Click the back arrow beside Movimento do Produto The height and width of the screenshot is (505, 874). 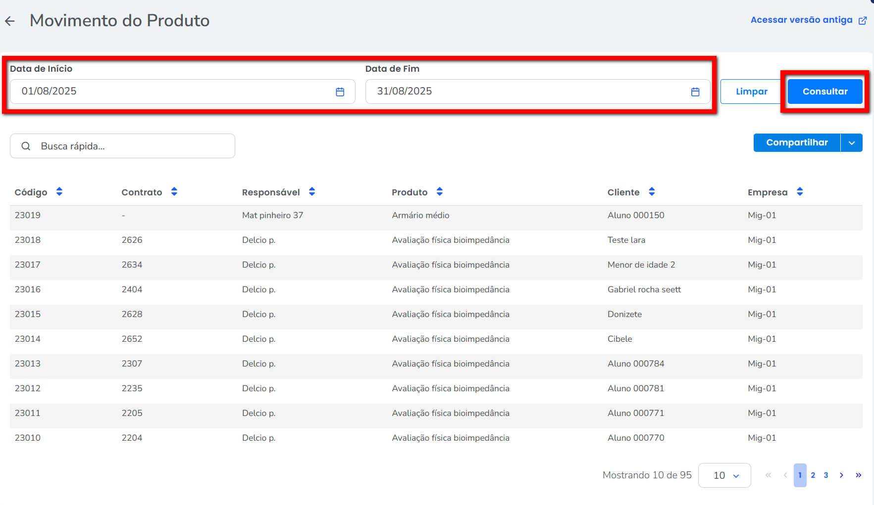(10, 21)
